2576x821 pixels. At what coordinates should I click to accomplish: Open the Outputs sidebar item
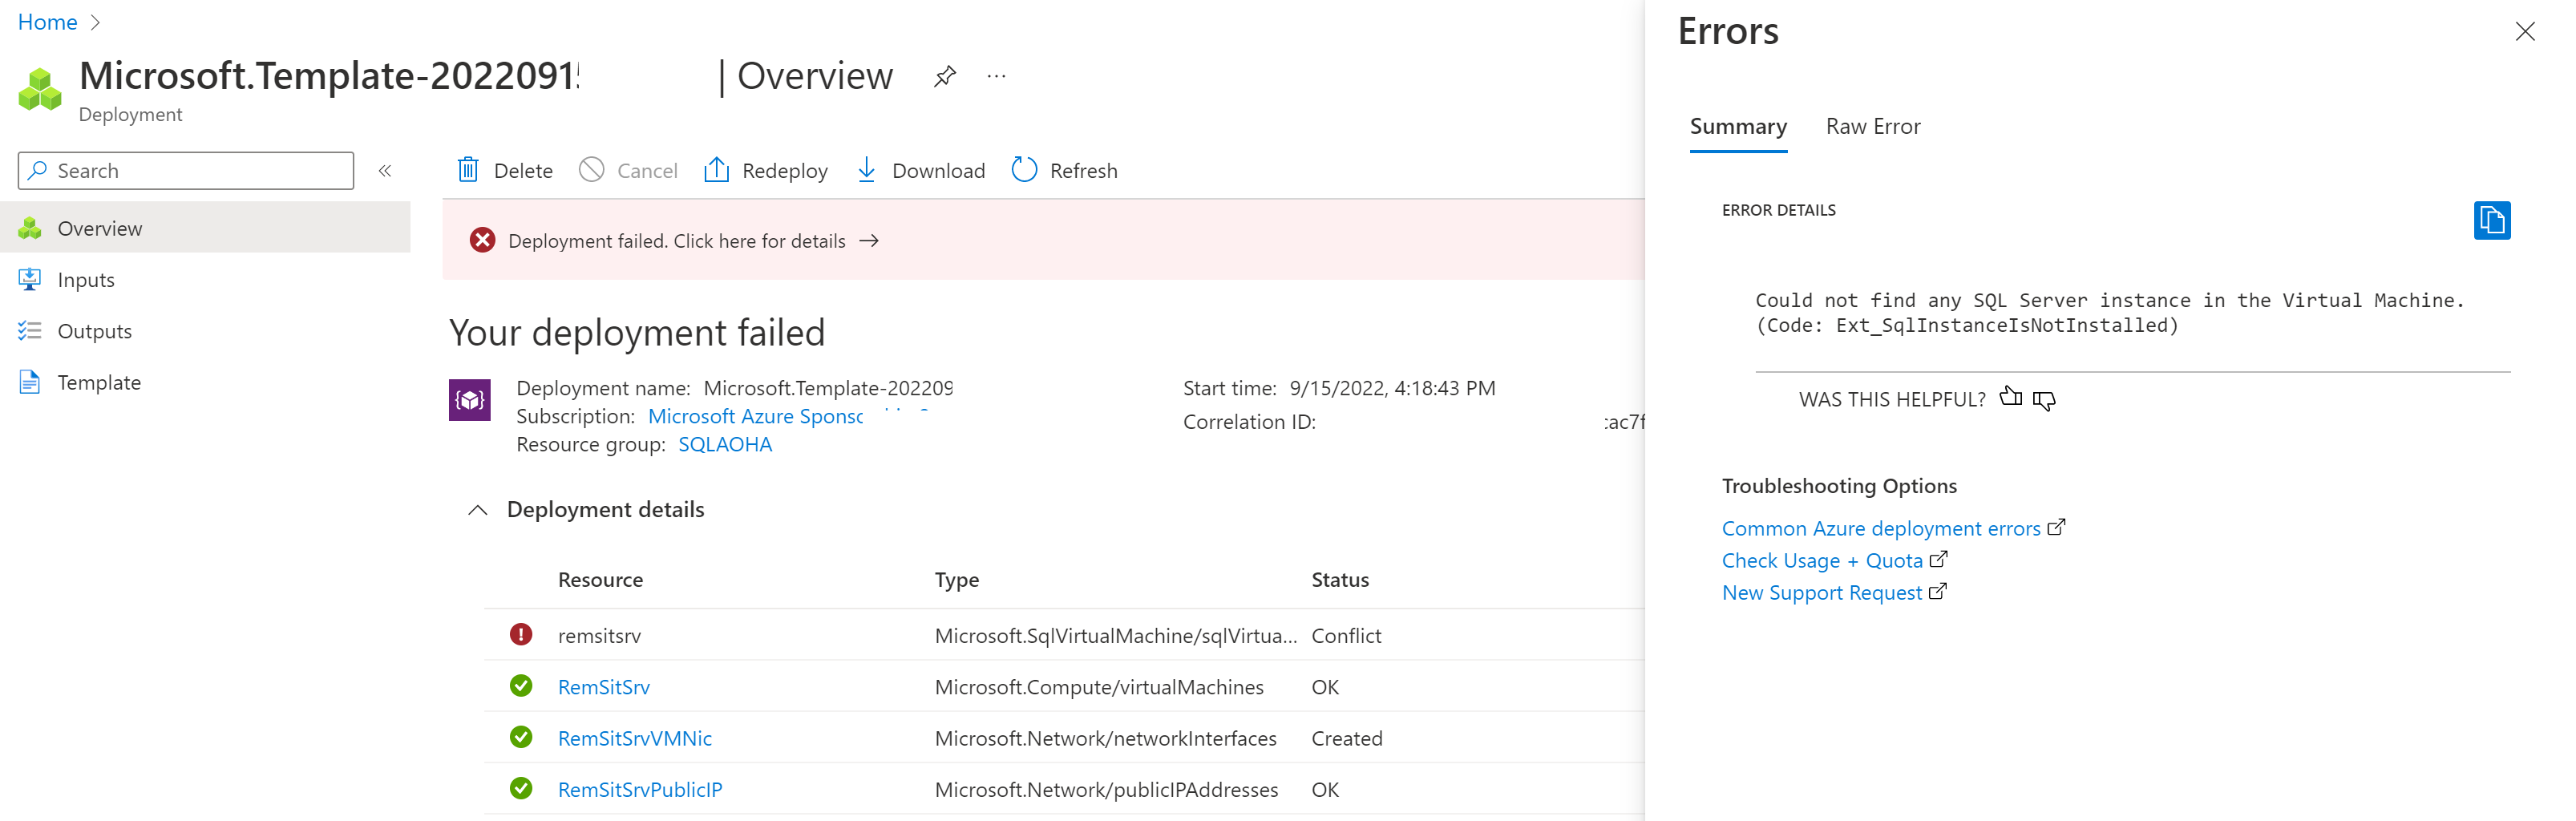(205, 331)
